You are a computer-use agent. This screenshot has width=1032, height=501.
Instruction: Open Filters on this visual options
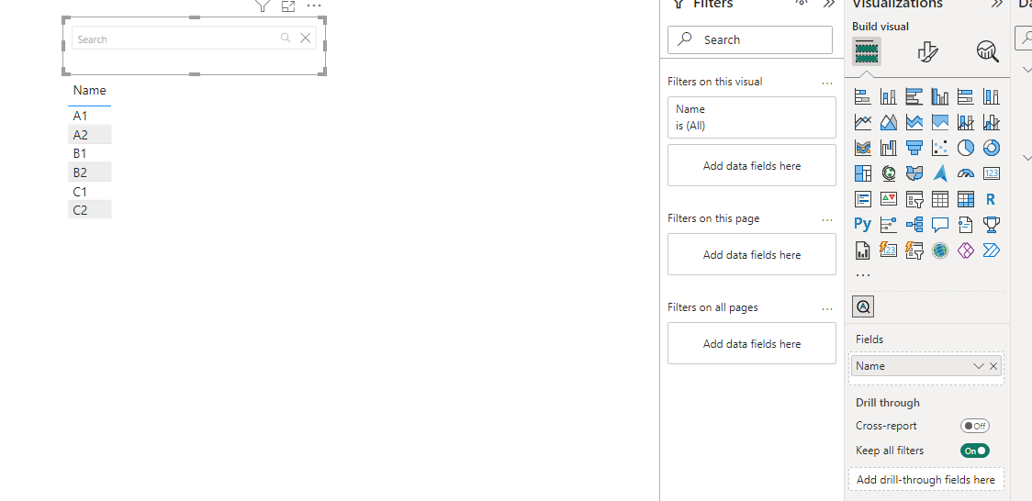(x=828, y=83)
